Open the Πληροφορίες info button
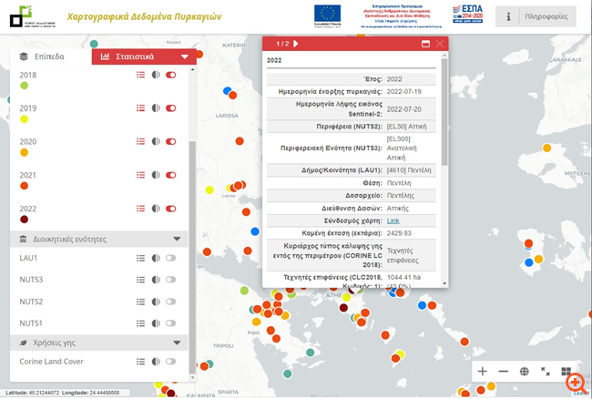Viewport: 592px width, 399px height. [536, 16]
